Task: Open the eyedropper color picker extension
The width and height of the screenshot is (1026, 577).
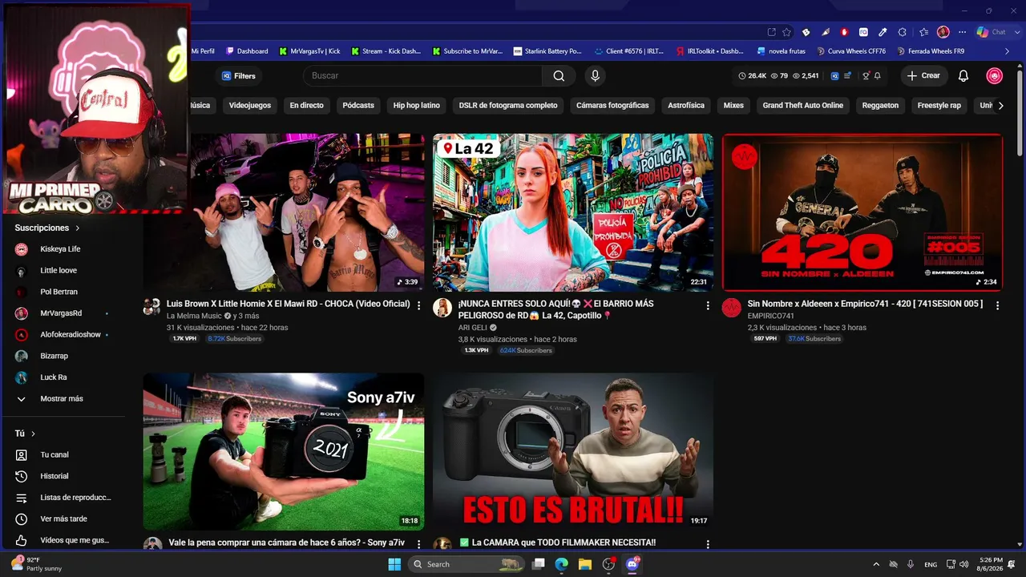Action: [883, 32]
